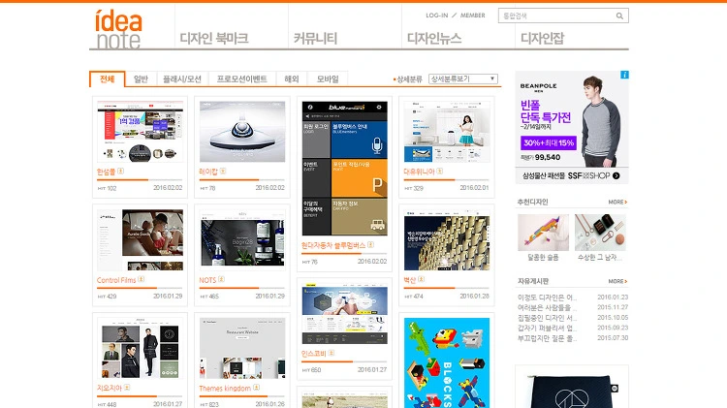The height and width of the screenshot is (408, 727).
Task: Click bookmark icon next to 벽산
Action: tap(421, 279)
